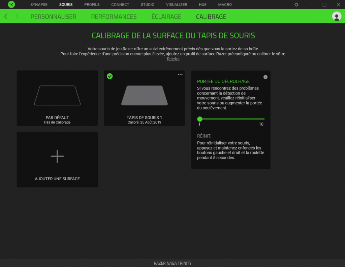Click the Razer logo icon
Screen dimensions: 345x267
[x=11, y=4]
